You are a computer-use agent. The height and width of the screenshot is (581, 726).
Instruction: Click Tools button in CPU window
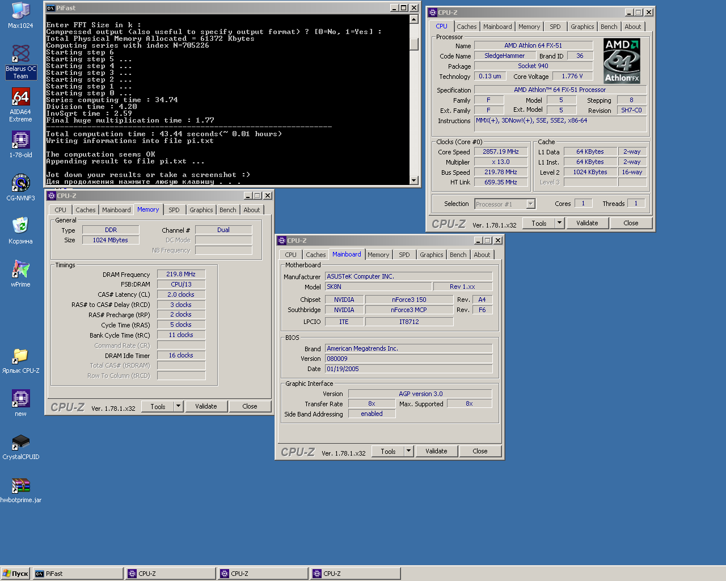(x=539, y=223)
